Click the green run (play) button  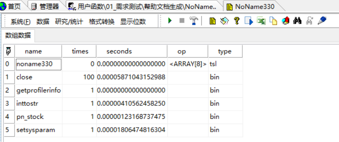(x=170, y=21)
